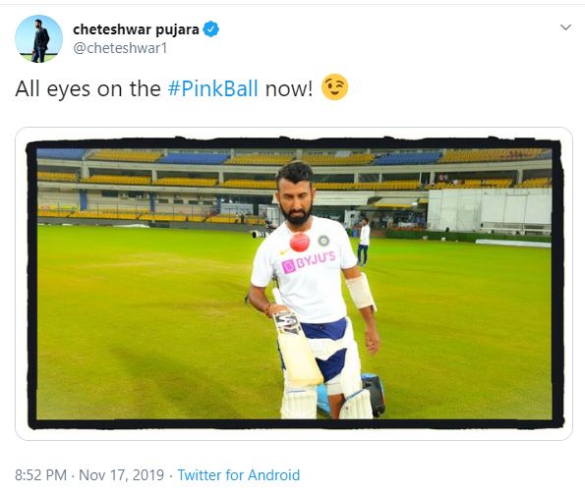This screenshot has height=494, width=585.
Task: Click the BYJU'S logo on the shirt
Action: coord(309,262)
